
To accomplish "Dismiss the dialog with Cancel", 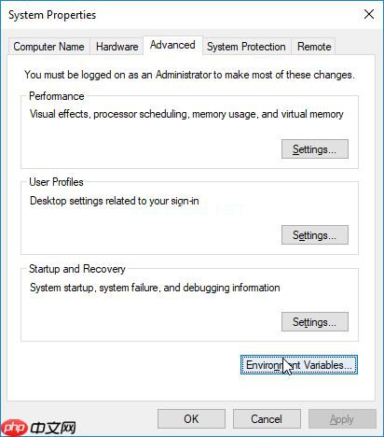I will point(267,419).
